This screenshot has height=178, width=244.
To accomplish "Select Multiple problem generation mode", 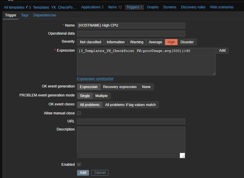I will [x=102, y=96].
